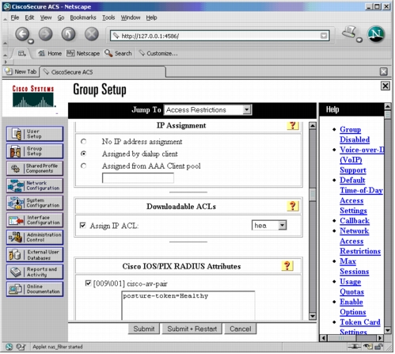
Task: Click the Navigator icon in status bar
Action: coord(9,347)
